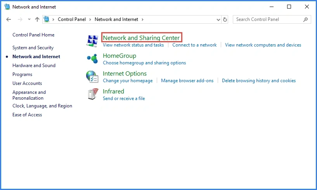317x190 pixels.
Task: Refresh the Control Panel view
Action: tap(225, 19)
